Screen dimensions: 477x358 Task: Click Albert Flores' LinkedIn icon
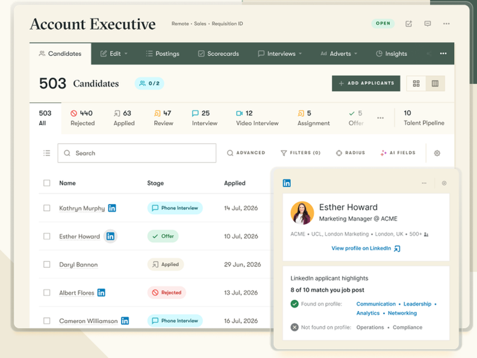[101, 292]
